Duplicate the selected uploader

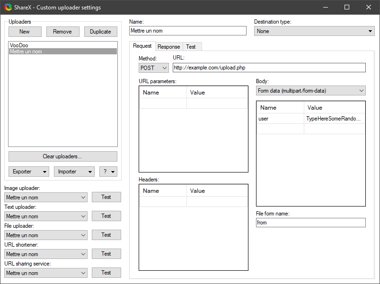pos(101,32)
